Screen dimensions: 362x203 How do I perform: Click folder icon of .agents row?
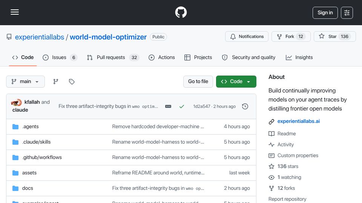[15, 127]
